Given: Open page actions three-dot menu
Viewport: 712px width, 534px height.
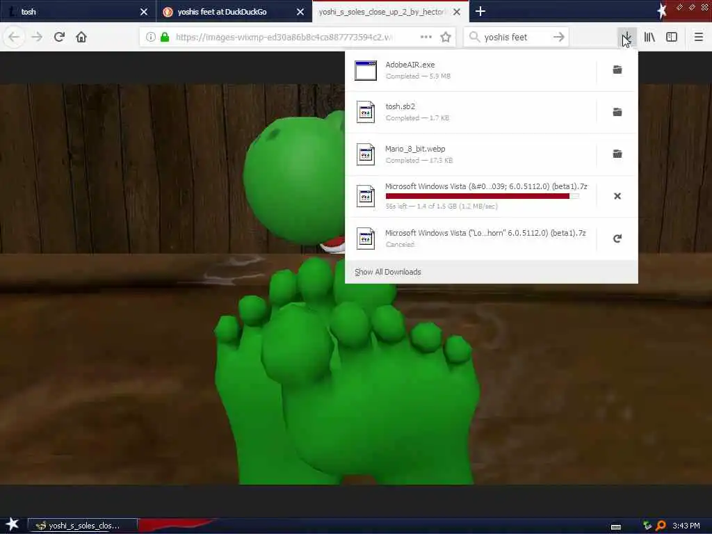Looking at the screenshot, I should coord(426,38).
